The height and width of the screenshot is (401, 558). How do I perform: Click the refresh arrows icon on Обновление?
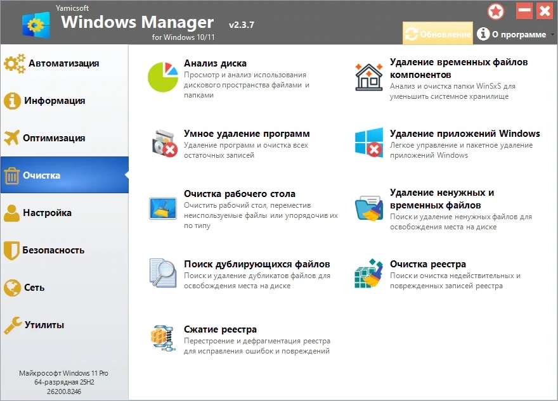point(412,34)
